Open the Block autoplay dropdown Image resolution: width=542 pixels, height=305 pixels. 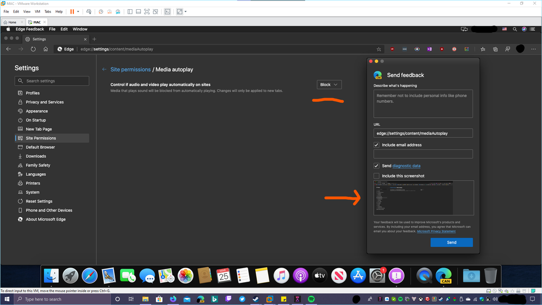point(329,85)
